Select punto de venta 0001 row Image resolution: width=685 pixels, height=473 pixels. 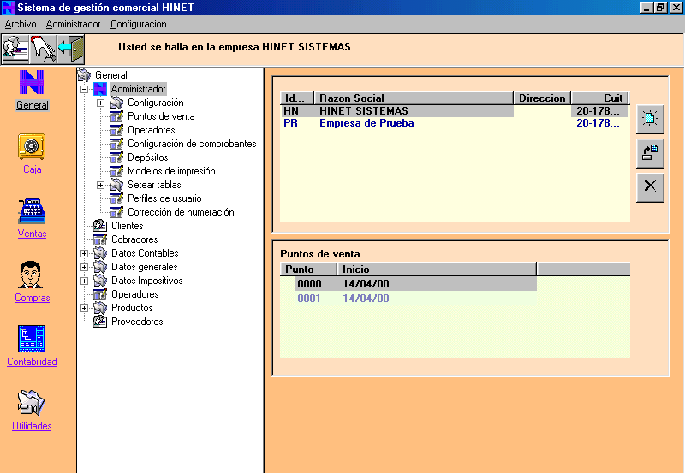pos(415,299)
